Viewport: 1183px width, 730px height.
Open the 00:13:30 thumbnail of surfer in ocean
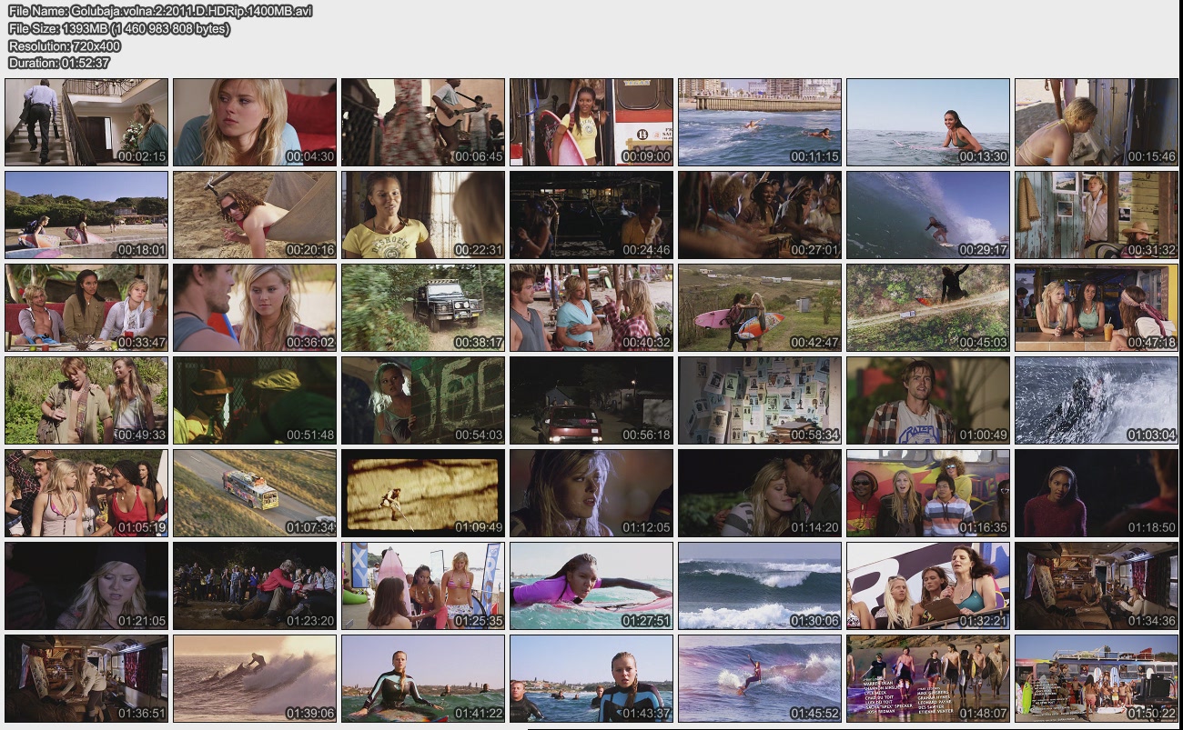click(x=927, y=122)
